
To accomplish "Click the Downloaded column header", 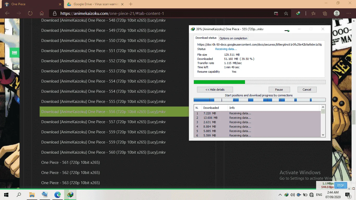I will 214,108.
